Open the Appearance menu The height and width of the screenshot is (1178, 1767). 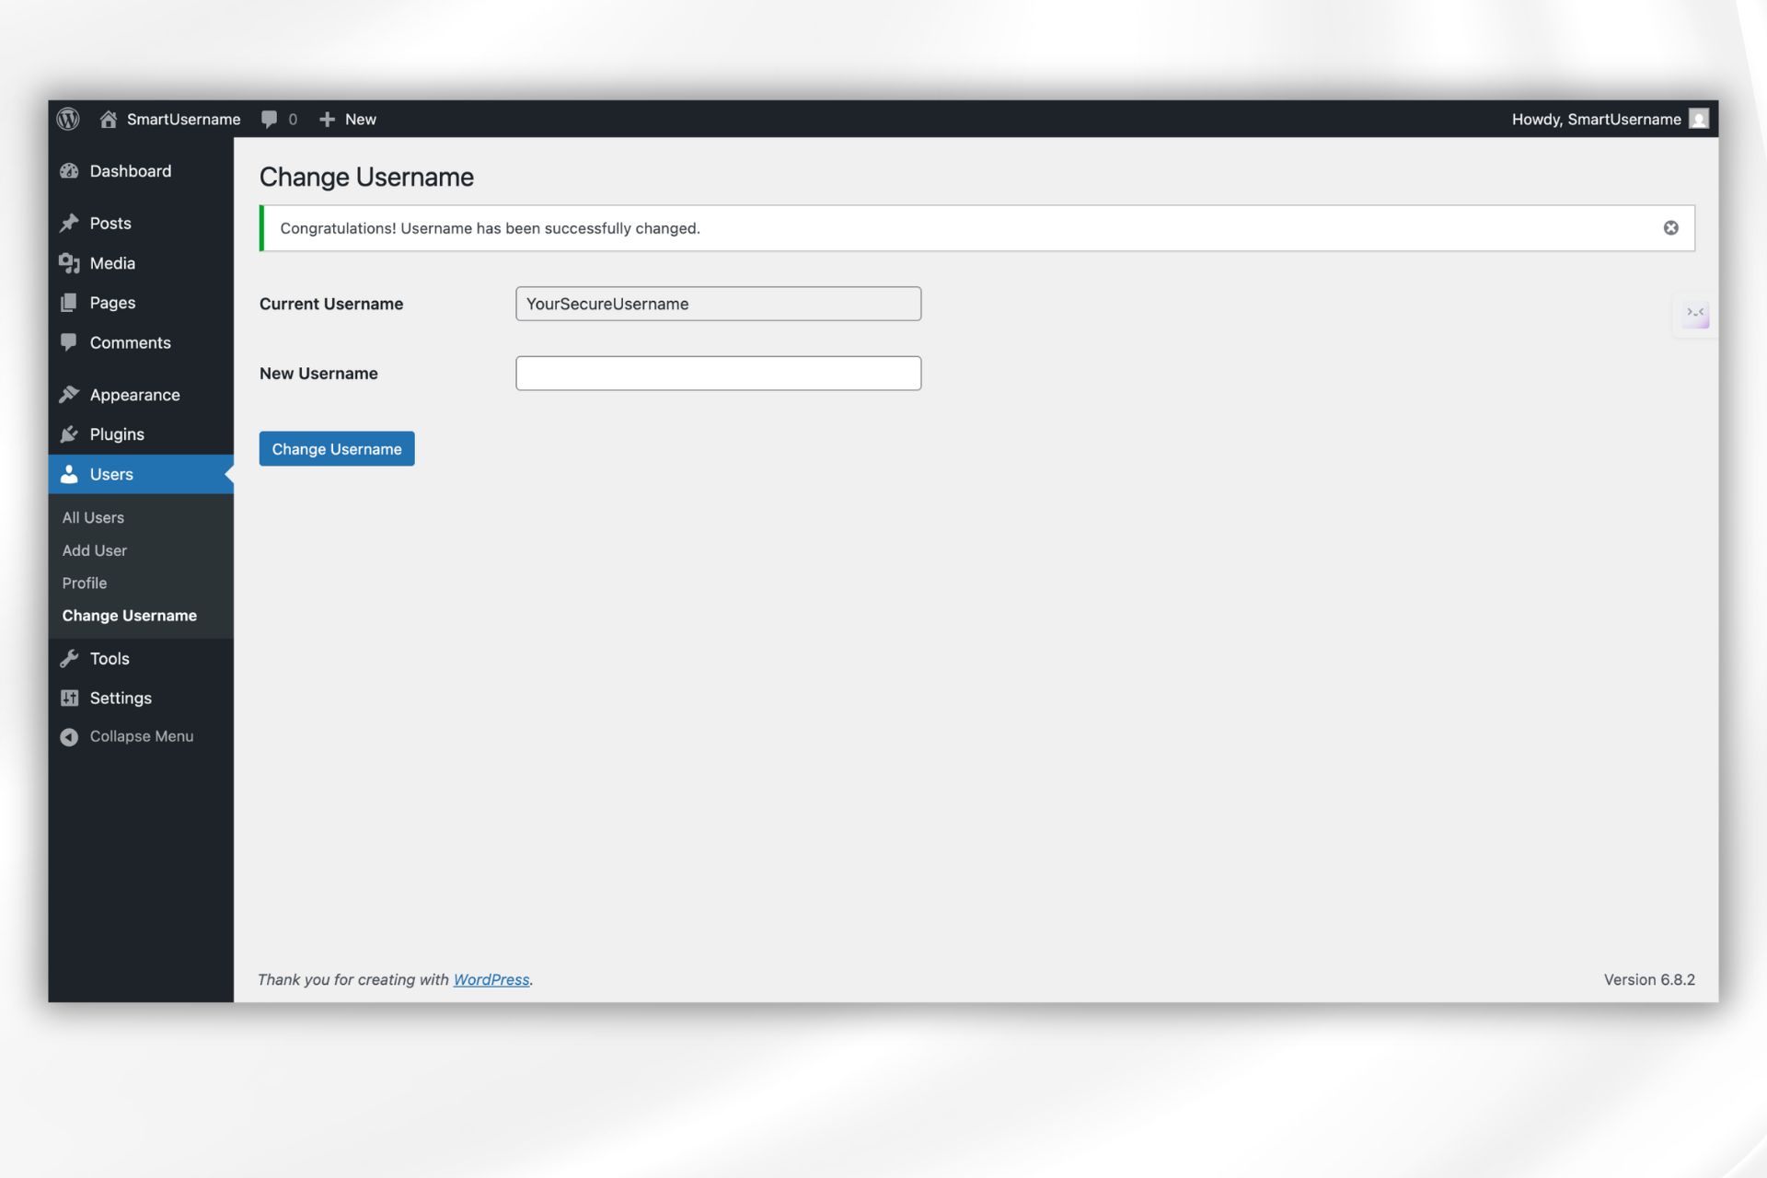click(x=134, y=395)
